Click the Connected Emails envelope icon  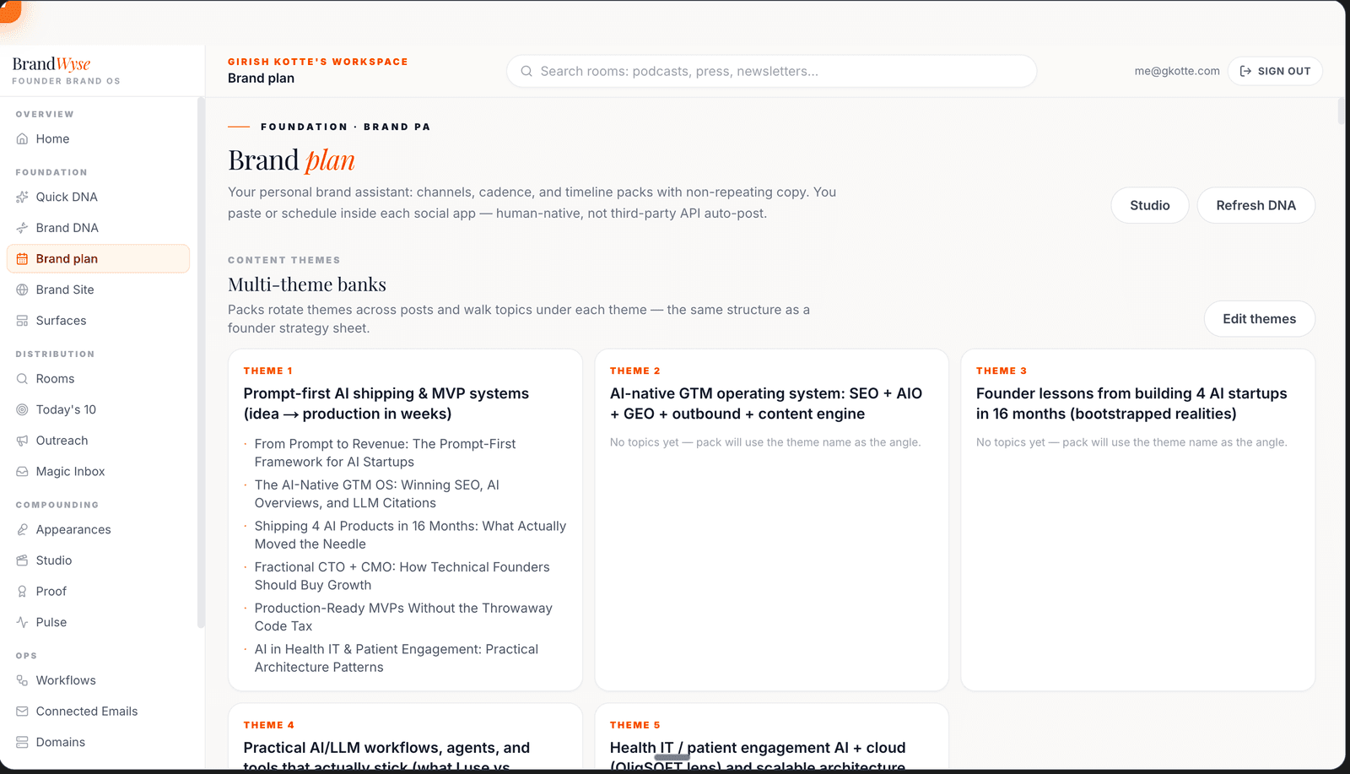(23, 712)
